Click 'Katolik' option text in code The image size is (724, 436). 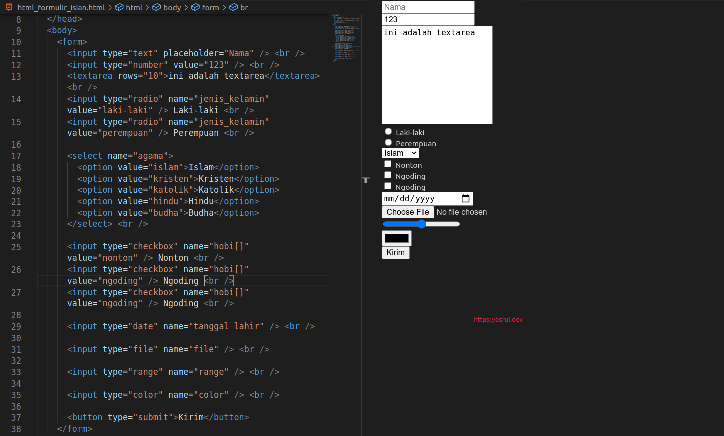pos(216,190)
